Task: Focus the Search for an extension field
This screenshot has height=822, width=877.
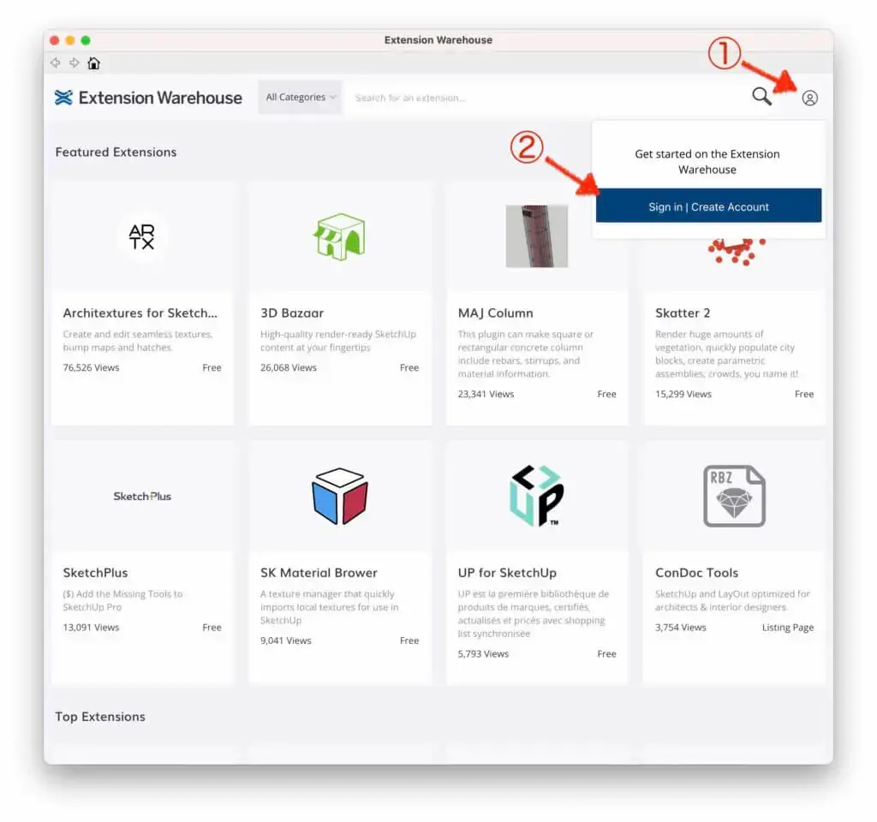Action: [x=546, y=98]
